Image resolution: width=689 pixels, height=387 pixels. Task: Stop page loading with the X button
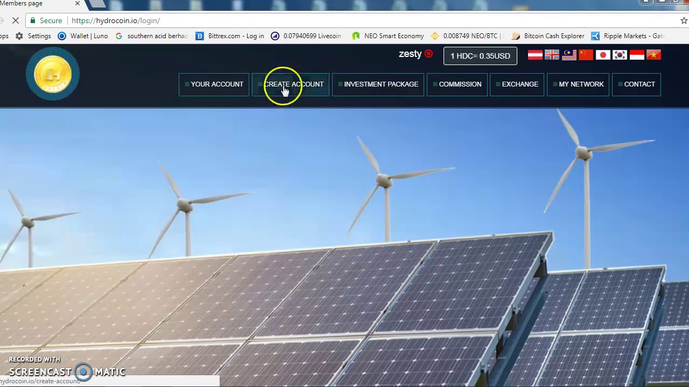click(16, 20)
